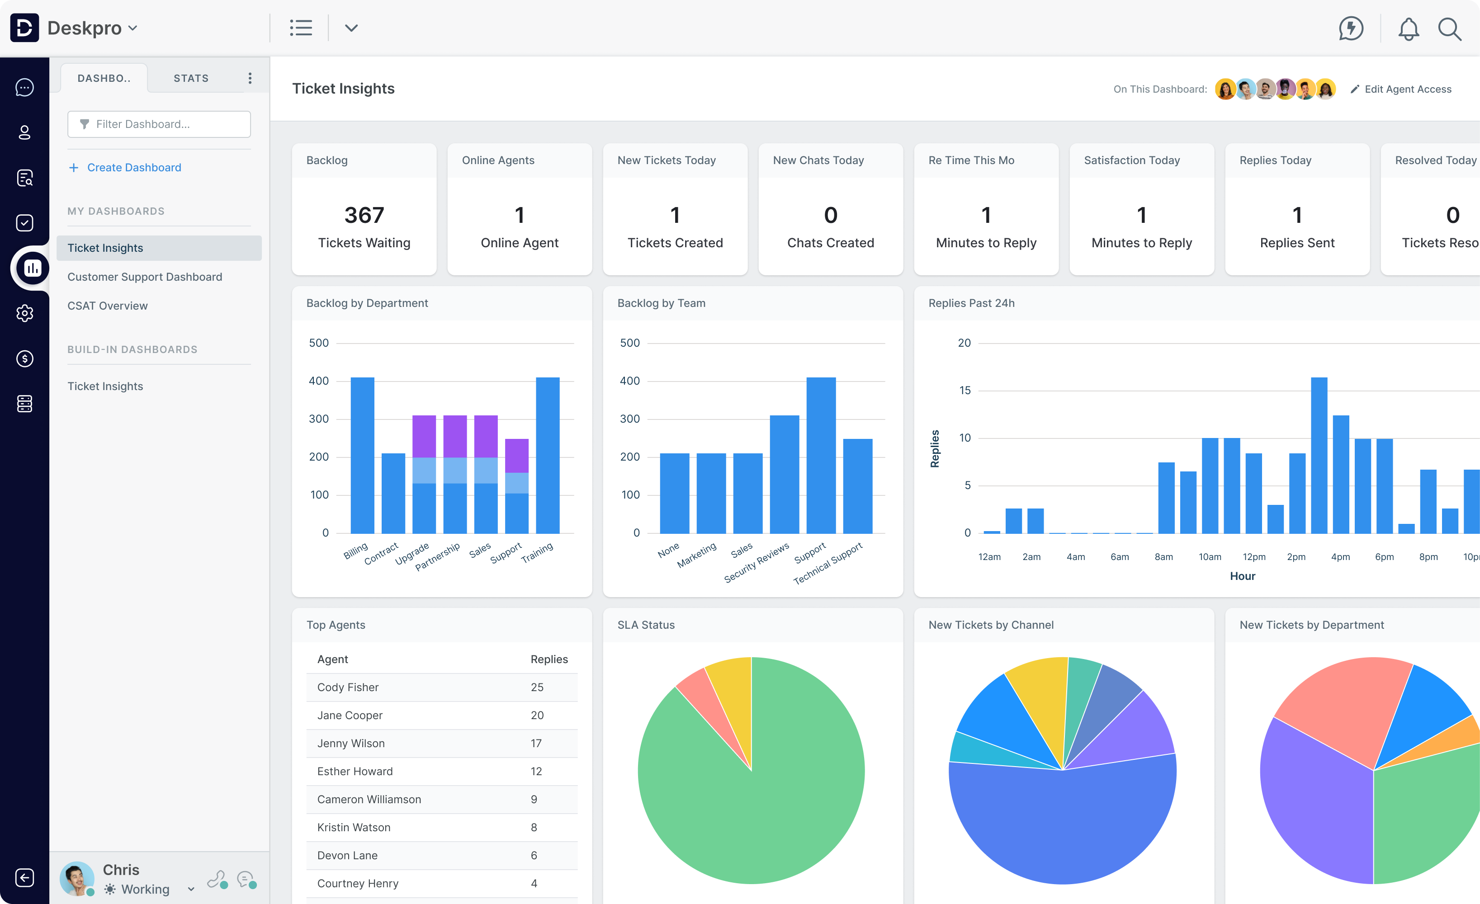Image resolution: width=1480 pixels, height=904 pixels.
Task: Switch to the STATS tab
Action: point(191,78)
